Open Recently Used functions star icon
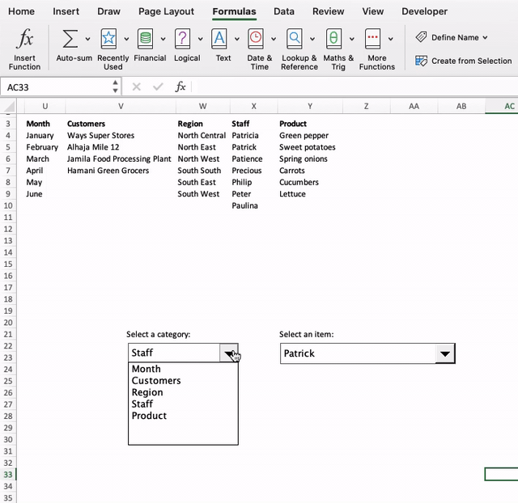 (108, 39)
